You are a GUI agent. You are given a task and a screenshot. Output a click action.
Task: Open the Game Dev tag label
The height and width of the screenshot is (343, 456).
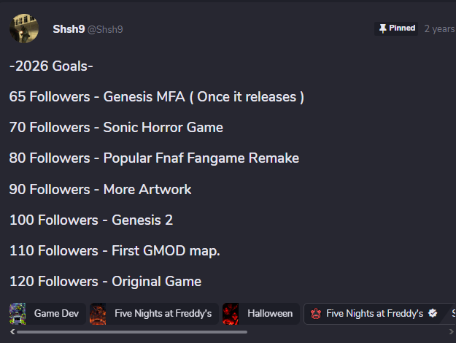click(56, 314)
